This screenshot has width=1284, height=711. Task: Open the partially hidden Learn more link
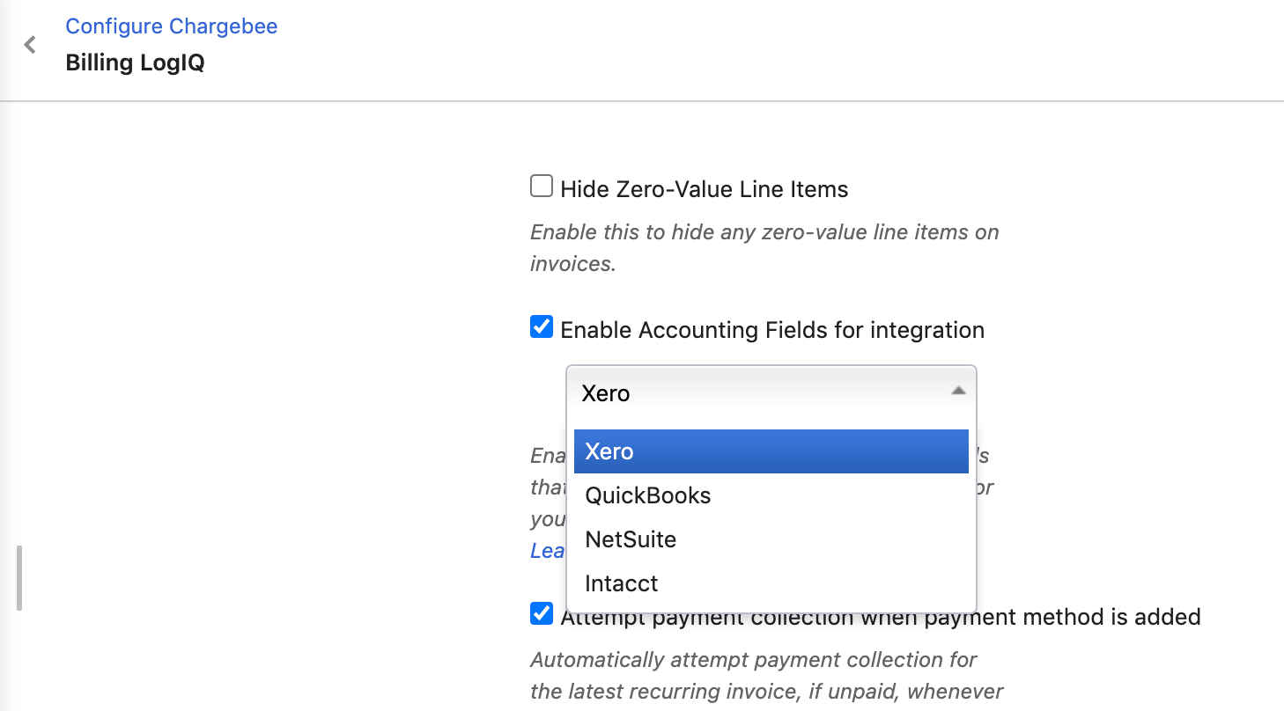547,551
